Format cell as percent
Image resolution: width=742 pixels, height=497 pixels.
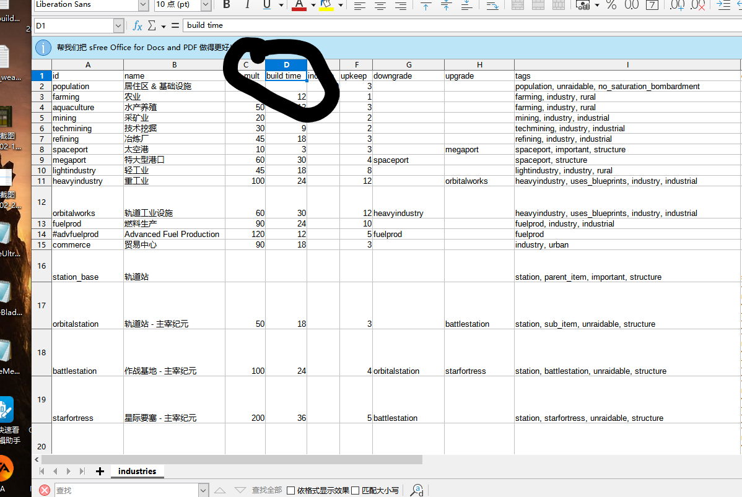click(x=611, y=5)
